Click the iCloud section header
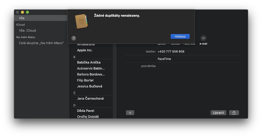This screenshot has width=262, height=137. (x=20, y=25)
